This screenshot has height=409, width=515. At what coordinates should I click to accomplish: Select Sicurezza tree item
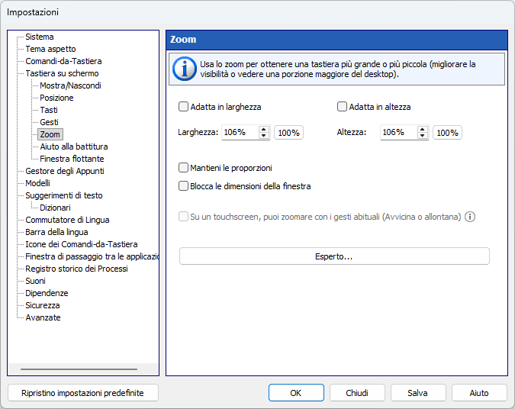43,305
